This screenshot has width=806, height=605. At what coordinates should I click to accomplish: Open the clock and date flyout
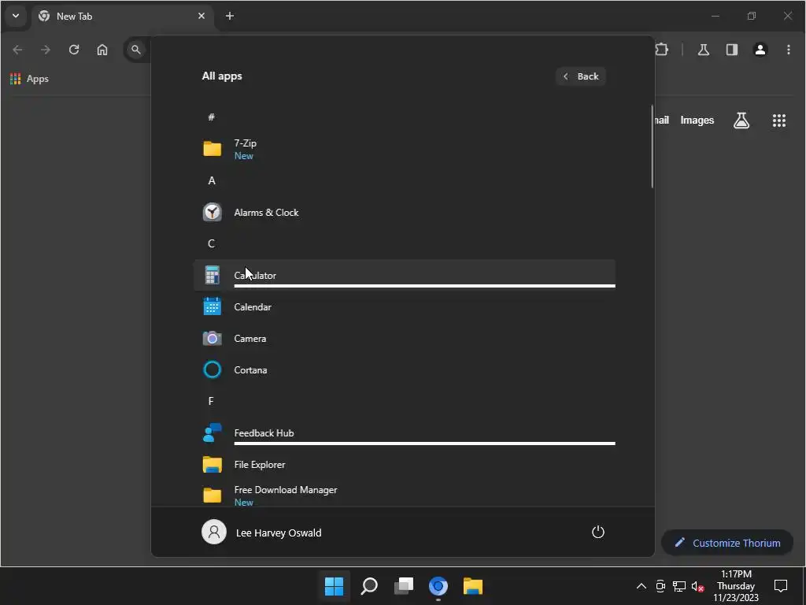(x=736, y=586)
